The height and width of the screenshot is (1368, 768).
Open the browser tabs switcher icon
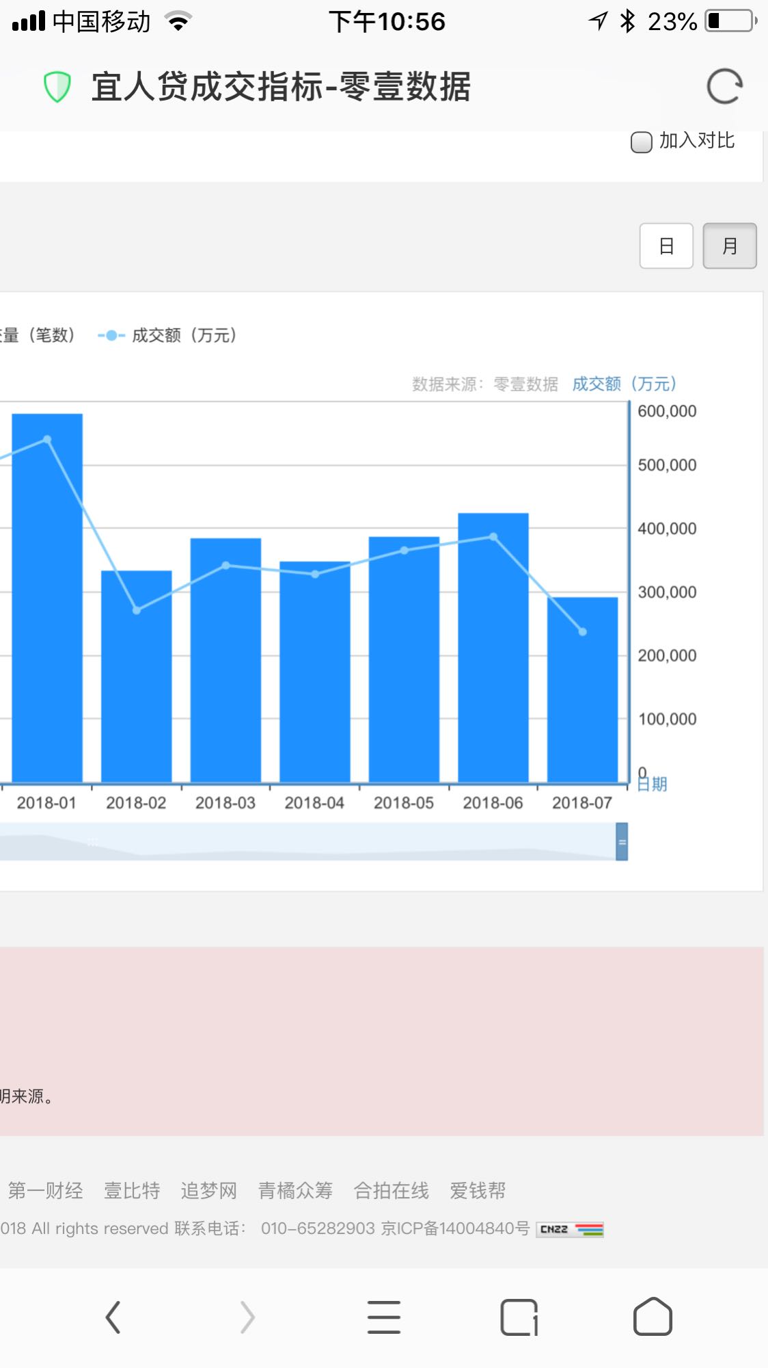click(519, 1317)
